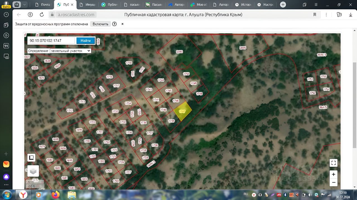
Task: Click the site security lock icon
Action: point(52,15)
